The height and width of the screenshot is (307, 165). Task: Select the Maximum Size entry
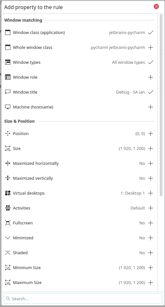(x=79, y=282)
